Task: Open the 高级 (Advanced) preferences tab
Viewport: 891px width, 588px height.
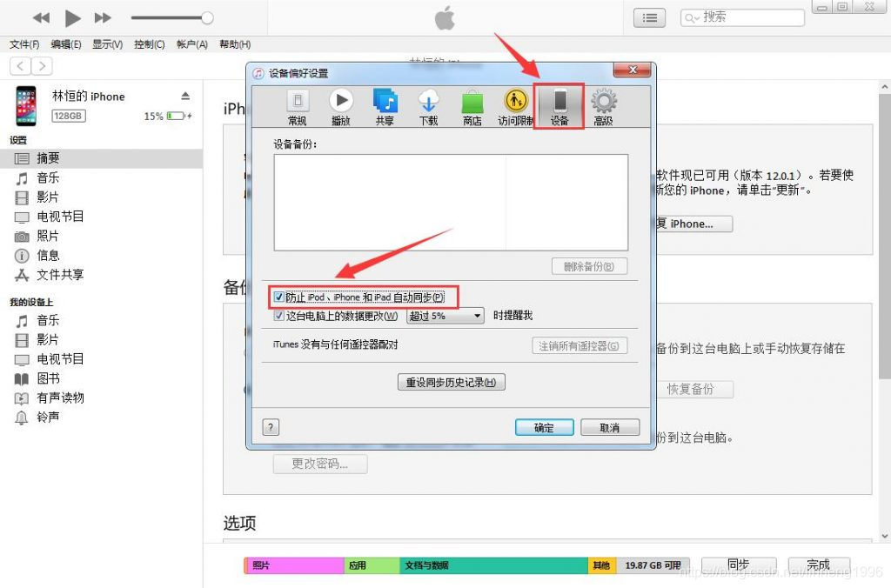Action: [604, 107]
